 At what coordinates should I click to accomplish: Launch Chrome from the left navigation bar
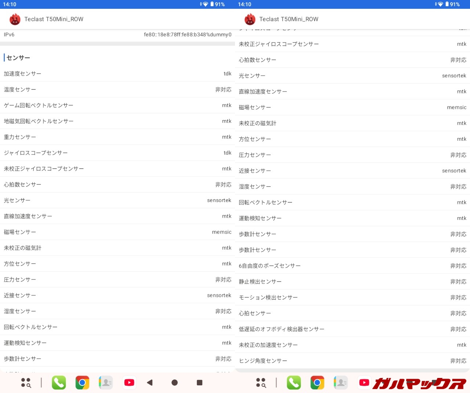(82, 382)
